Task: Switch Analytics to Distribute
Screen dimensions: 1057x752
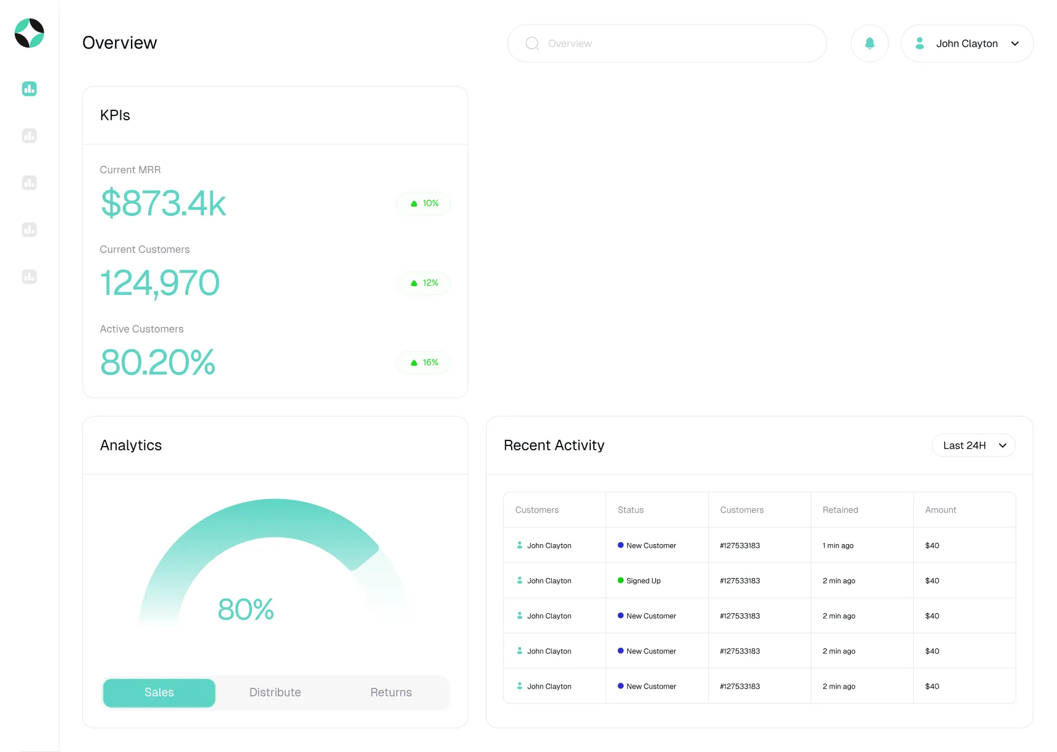Action: click(x=275, y=693)
